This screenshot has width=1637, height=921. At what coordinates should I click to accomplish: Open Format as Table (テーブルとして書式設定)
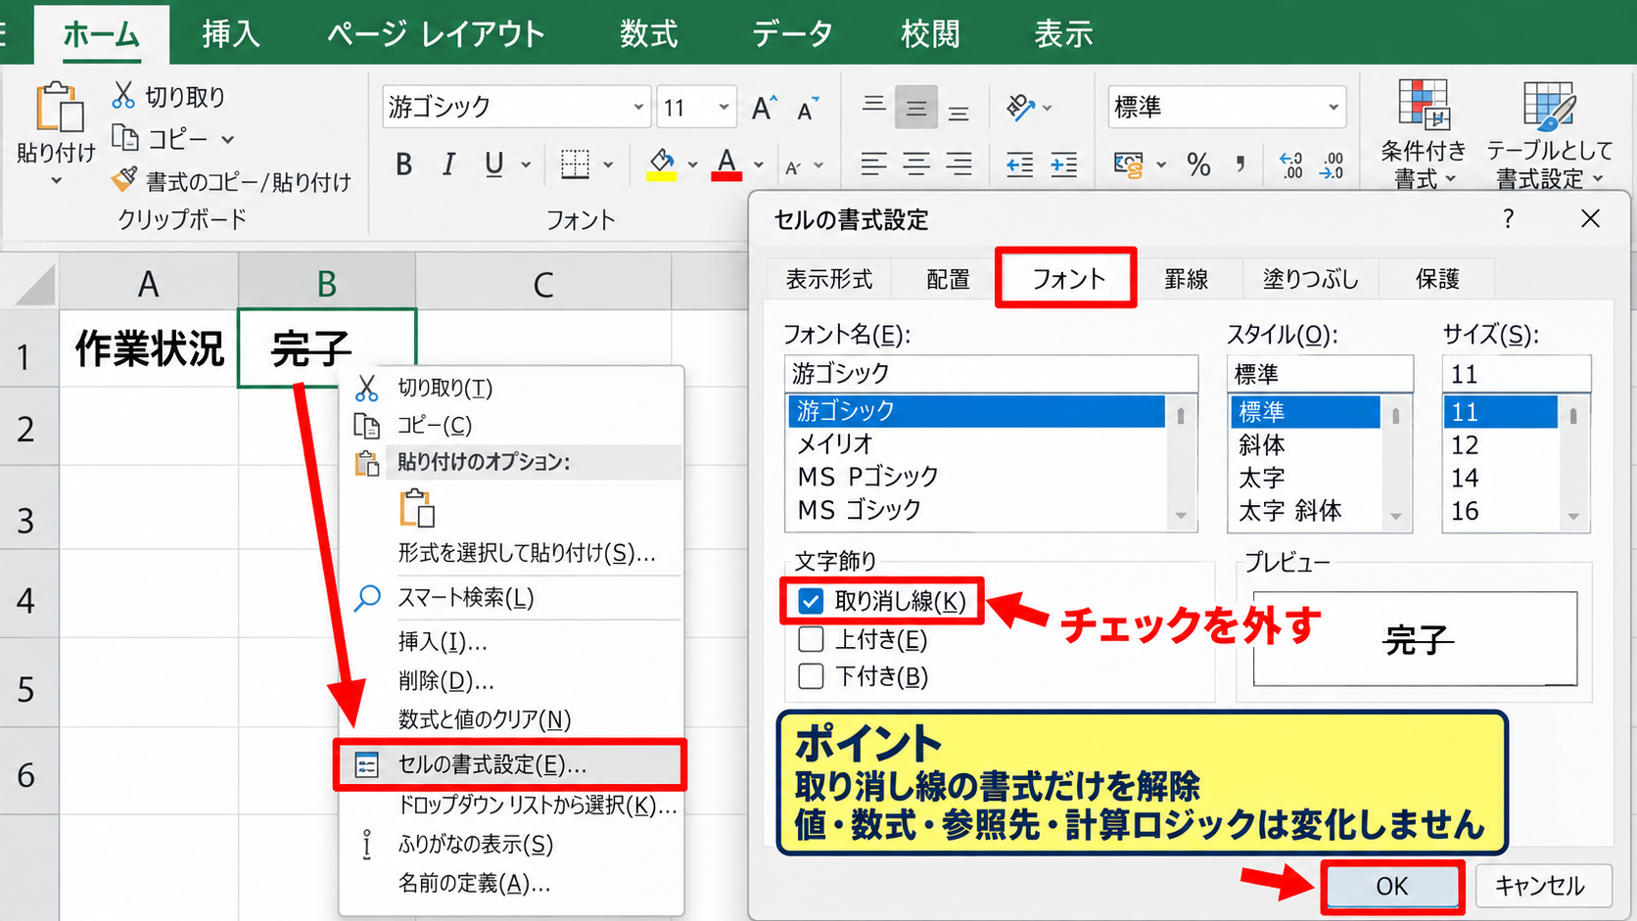(1549, 134)
